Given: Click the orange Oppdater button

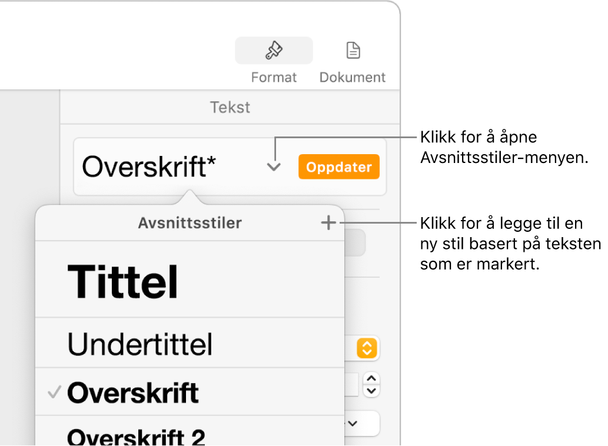Looking at the screenshot, I should 339,167.
